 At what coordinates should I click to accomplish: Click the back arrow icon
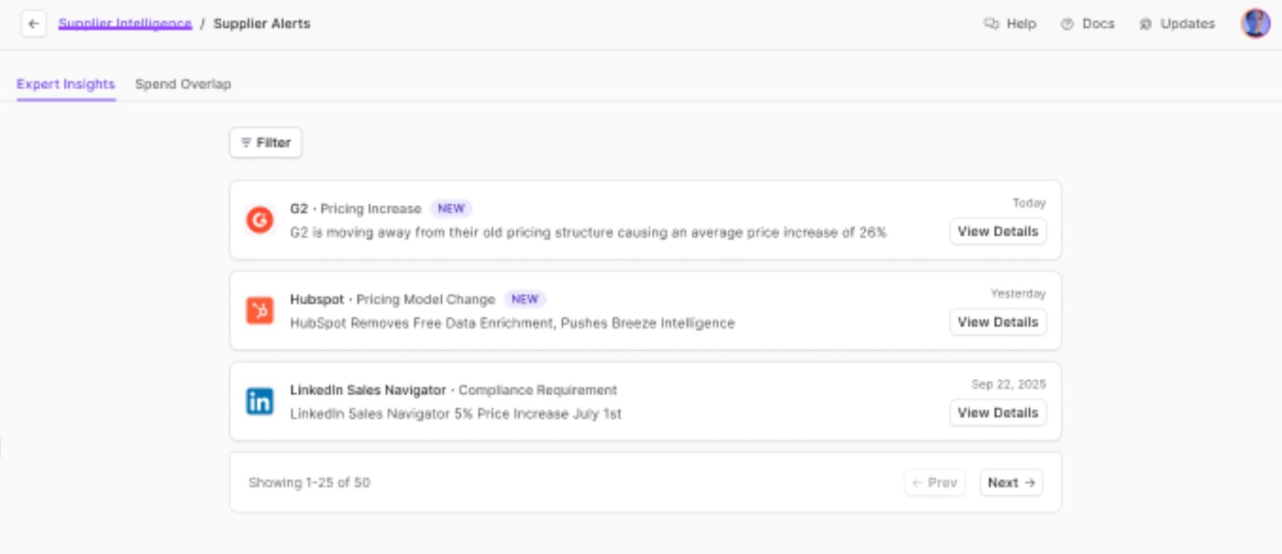tap(34, 24)
